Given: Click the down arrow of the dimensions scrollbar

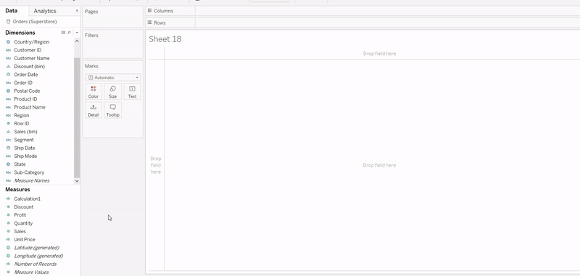Looking at the screenshot, I should pyautogui.click(x=77, y=180).
